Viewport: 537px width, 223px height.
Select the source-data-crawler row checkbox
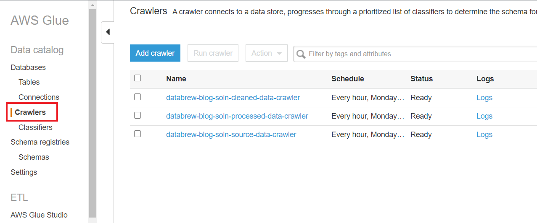click(x=138, y=134)
